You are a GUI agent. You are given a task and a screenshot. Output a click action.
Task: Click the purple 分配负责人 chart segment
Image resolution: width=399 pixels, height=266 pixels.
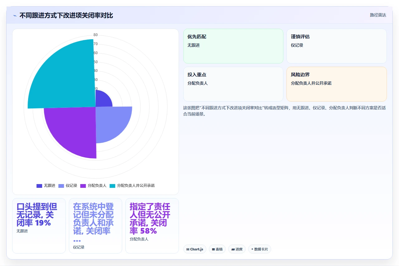73,129
